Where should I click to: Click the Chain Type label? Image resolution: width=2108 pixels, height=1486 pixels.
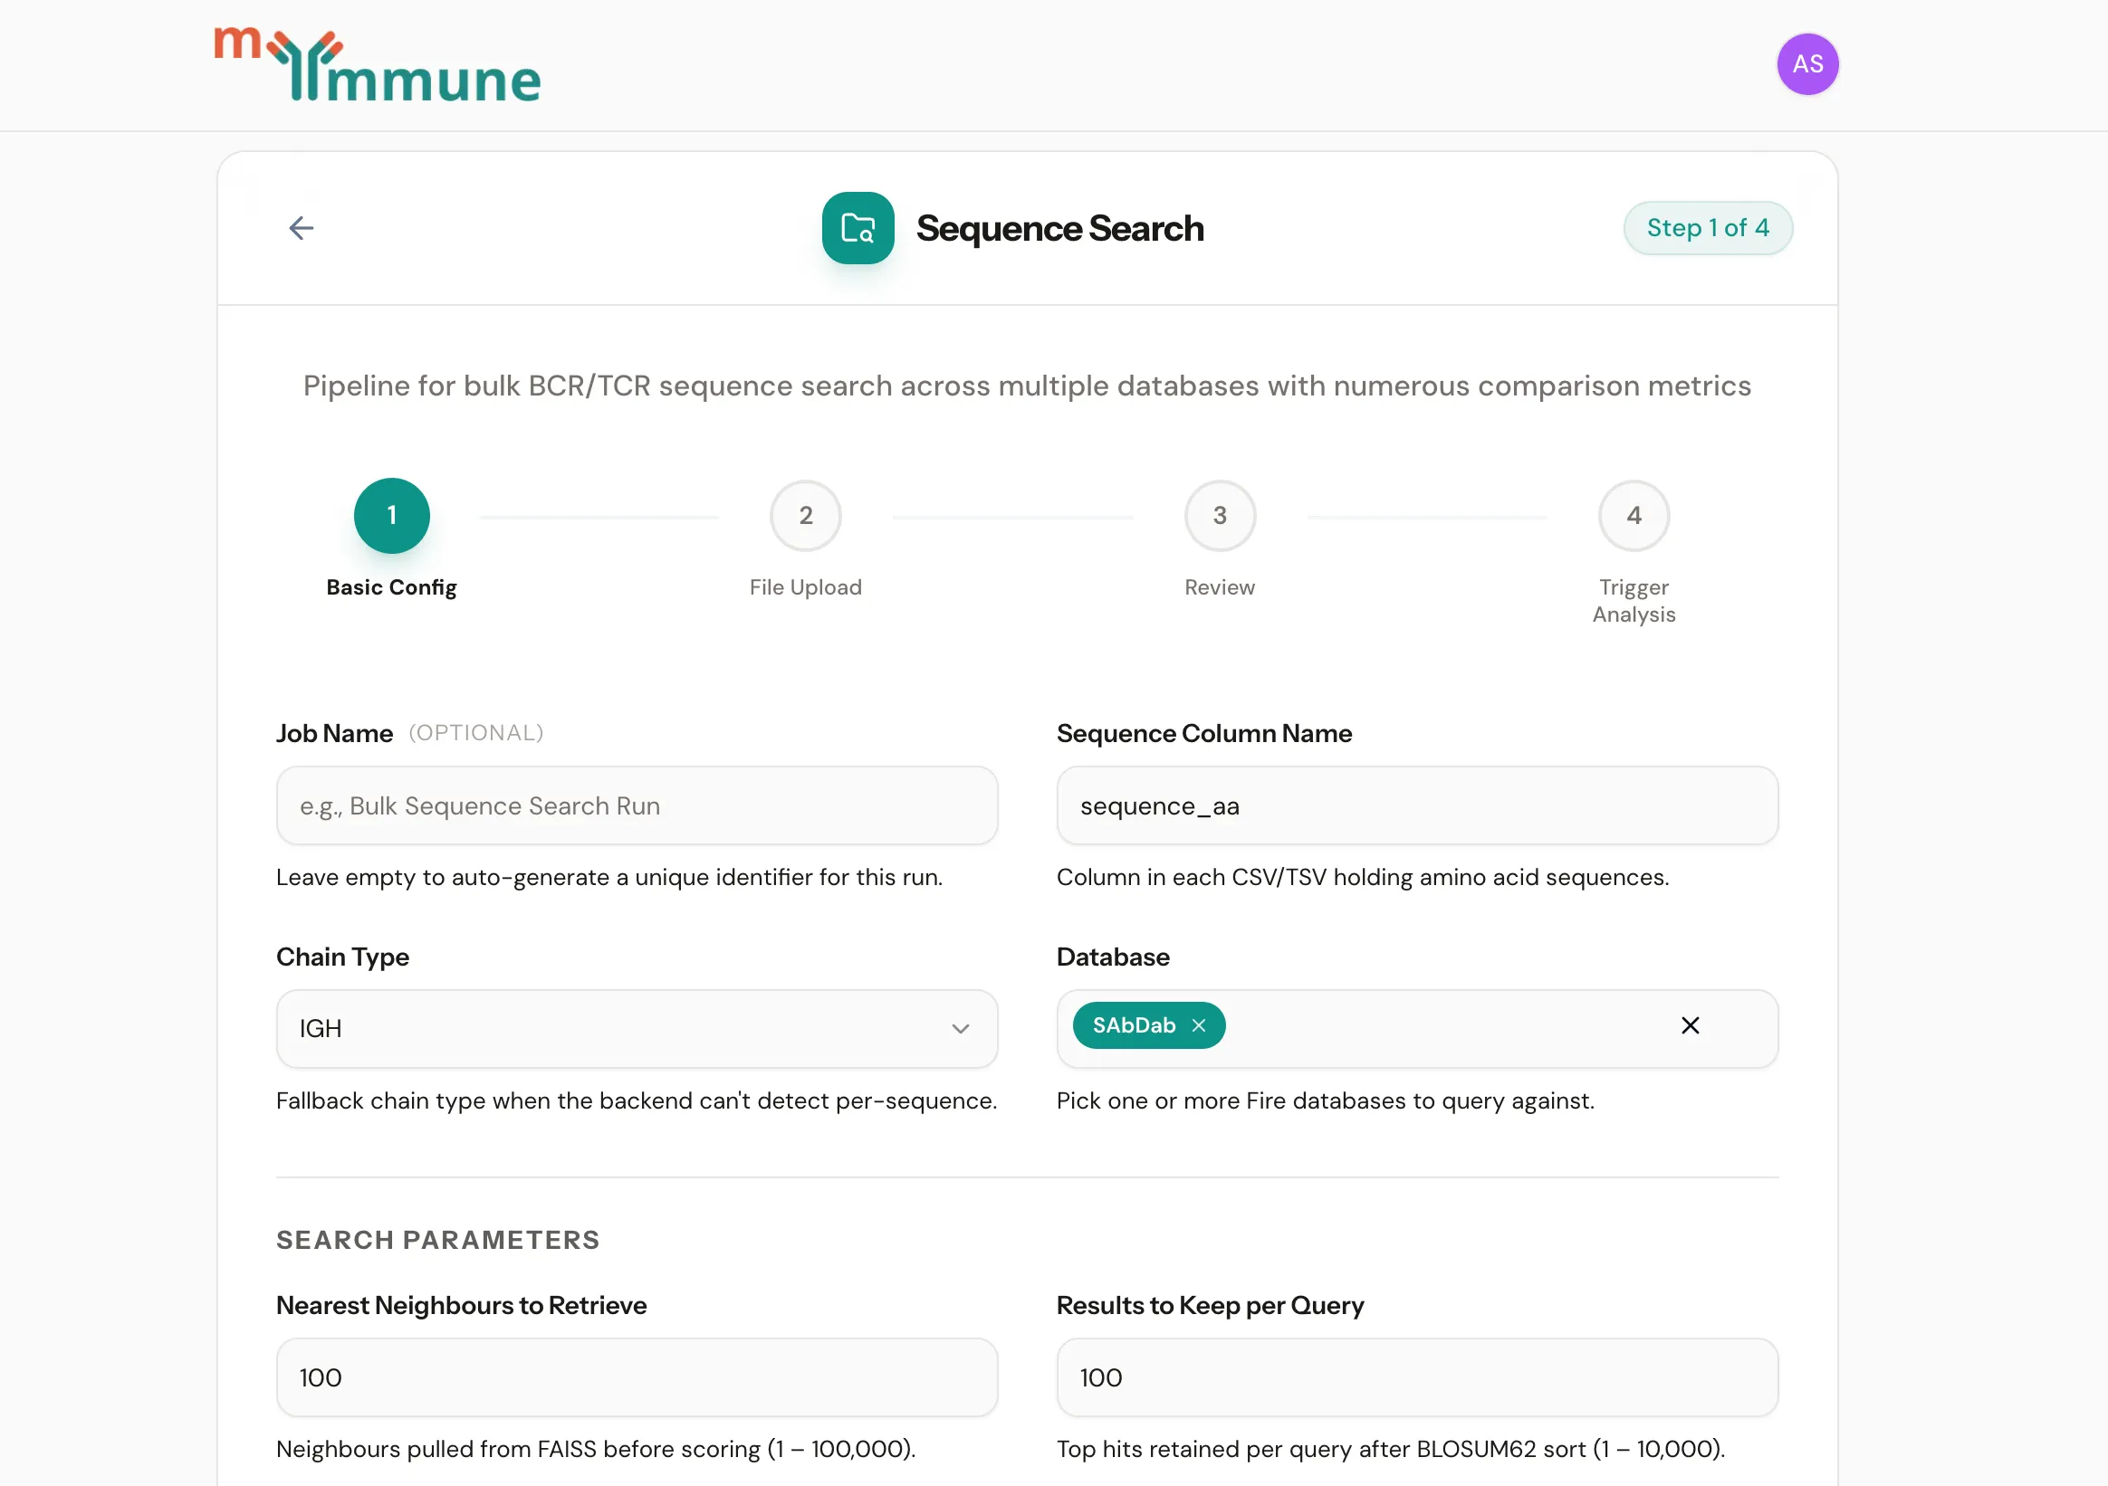[342, 957]
